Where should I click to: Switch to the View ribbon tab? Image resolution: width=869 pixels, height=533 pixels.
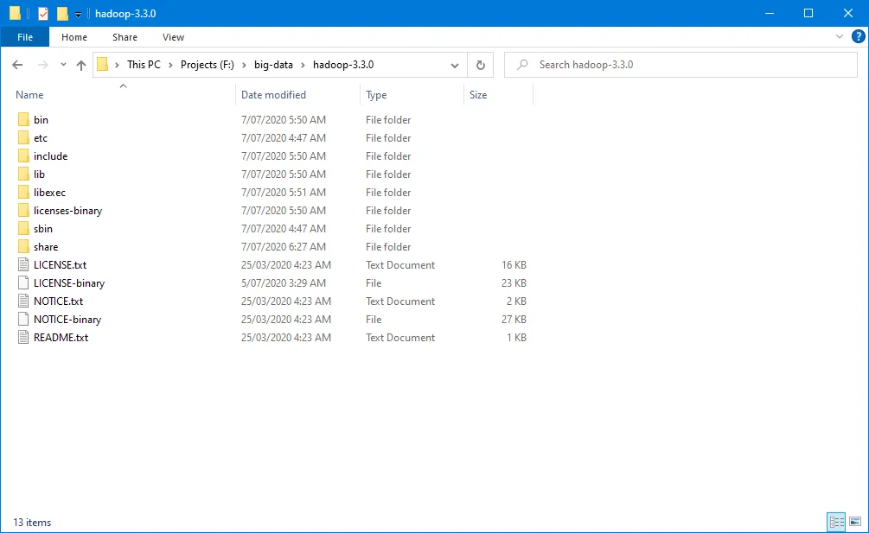(173, 37)
